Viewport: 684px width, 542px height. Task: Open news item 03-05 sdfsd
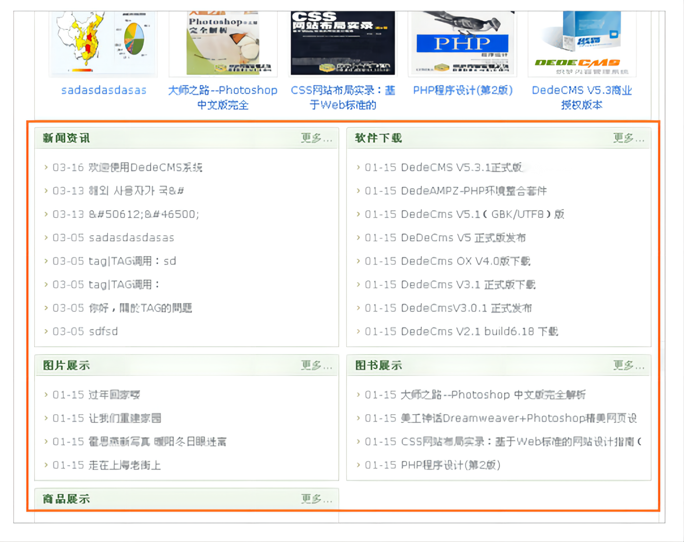pyautogui.click(x=103, y=331)
